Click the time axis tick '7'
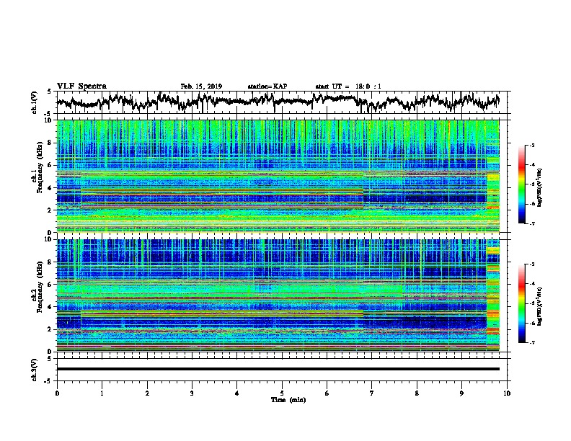This screenshot has height=441, width=571. coord(372,393)
